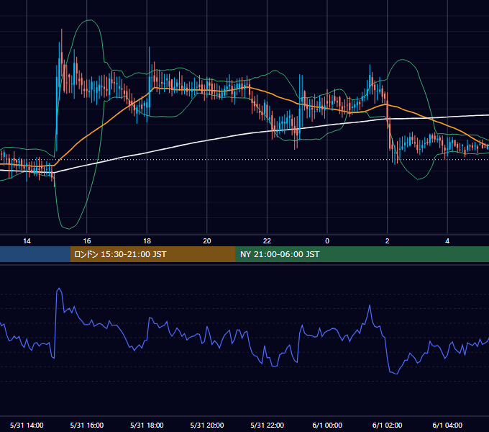Click the '14' hour label on price chart axis
Screen dimensions: 489x432
(27, 241)
